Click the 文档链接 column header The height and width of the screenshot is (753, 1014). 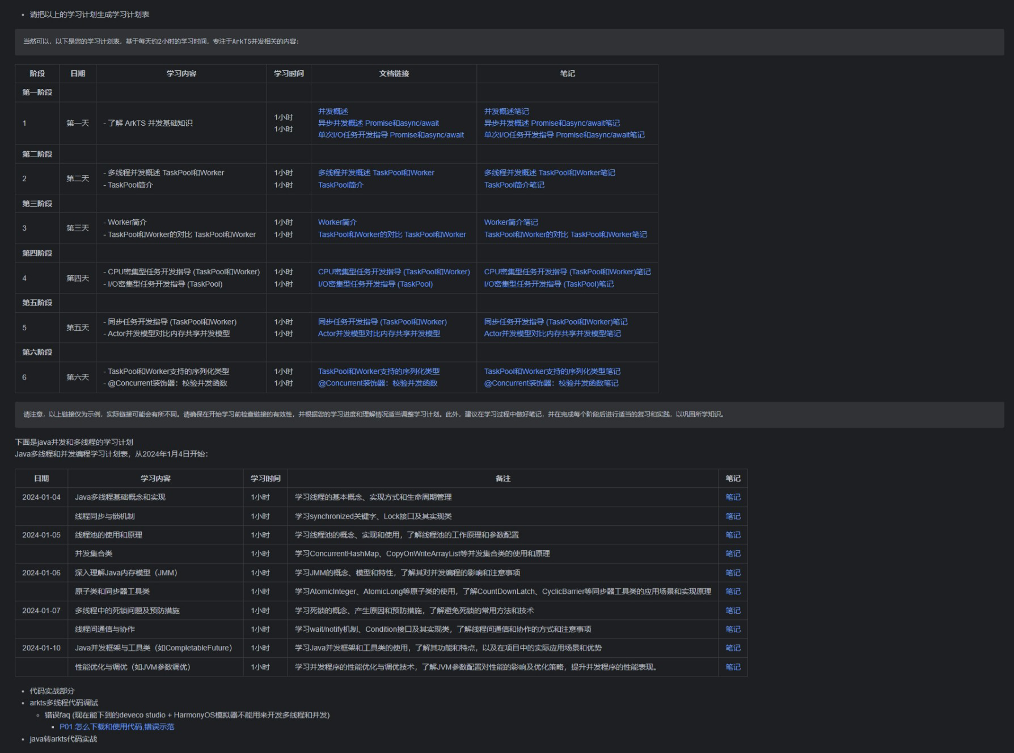(x=394, y=74)
